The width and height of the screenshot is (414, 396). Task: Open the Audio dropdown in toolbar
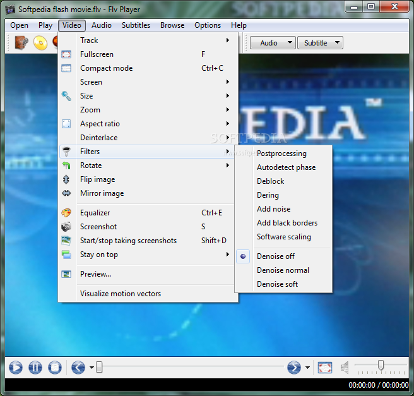click(x=273, y=43)
